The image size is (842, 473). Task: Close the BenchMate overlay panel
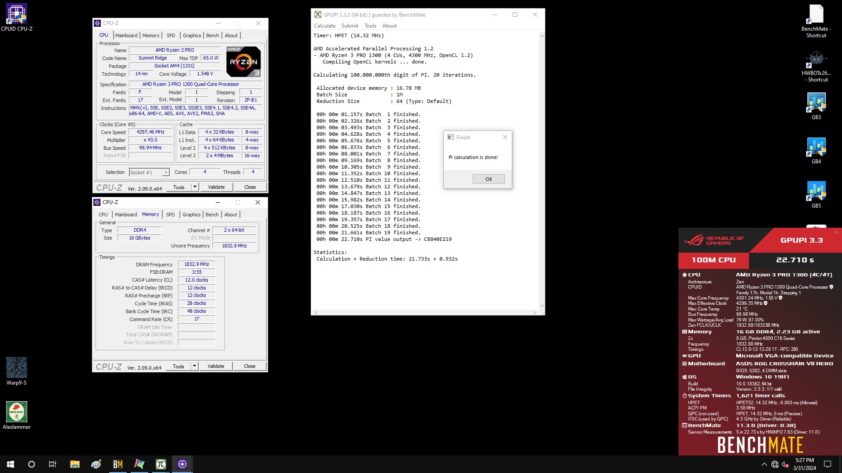(837, 232)
